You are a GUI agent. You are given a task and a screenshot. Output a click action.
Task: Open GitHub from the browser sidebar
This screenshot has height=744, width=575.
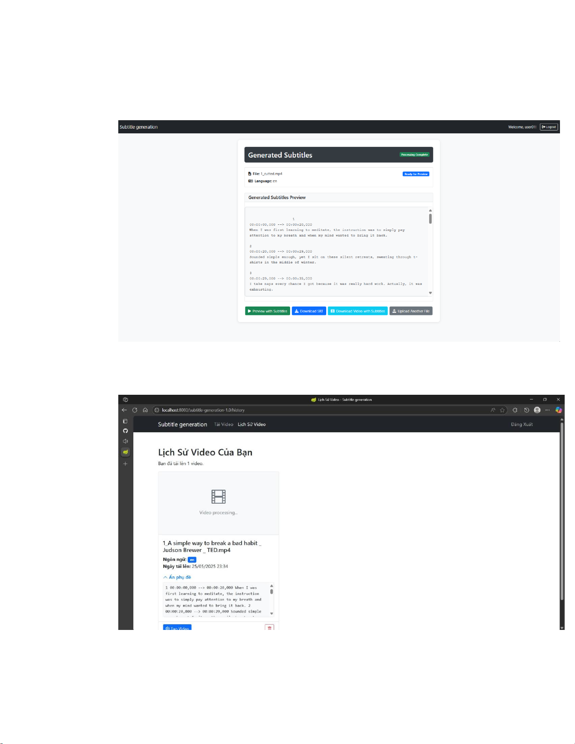[125, 431]
